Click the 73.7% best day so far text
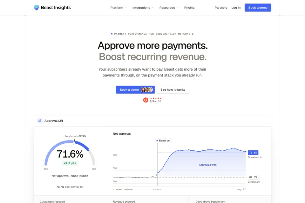305x203 pixels. (x=70, y=187)
